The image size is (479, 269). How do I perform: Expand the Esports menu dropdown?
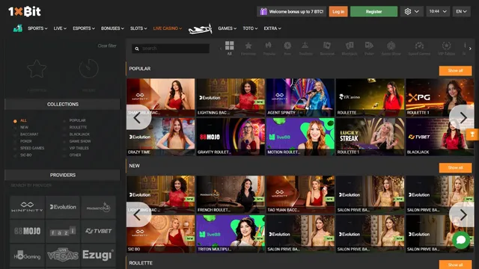point(84,28)
